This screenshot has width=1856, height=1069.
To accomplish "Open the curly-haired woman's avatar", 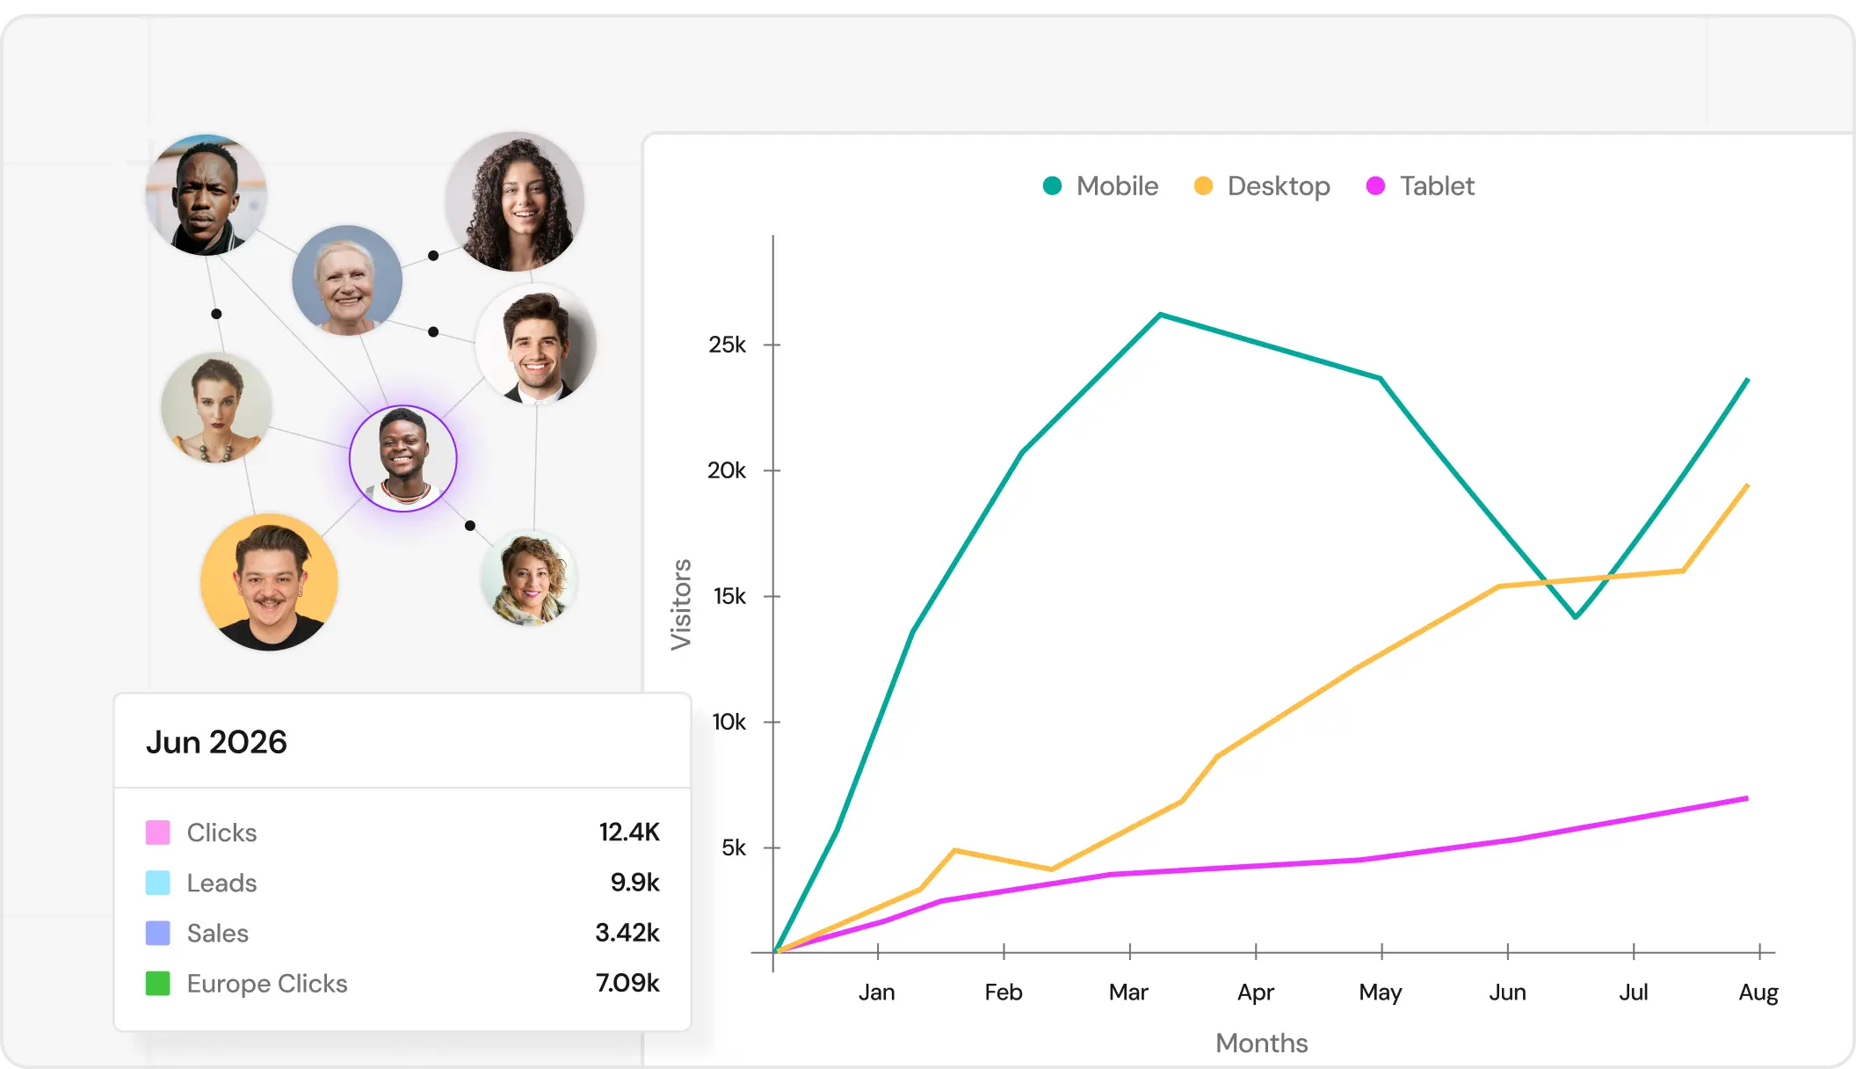I will click(x=515, y=201).
